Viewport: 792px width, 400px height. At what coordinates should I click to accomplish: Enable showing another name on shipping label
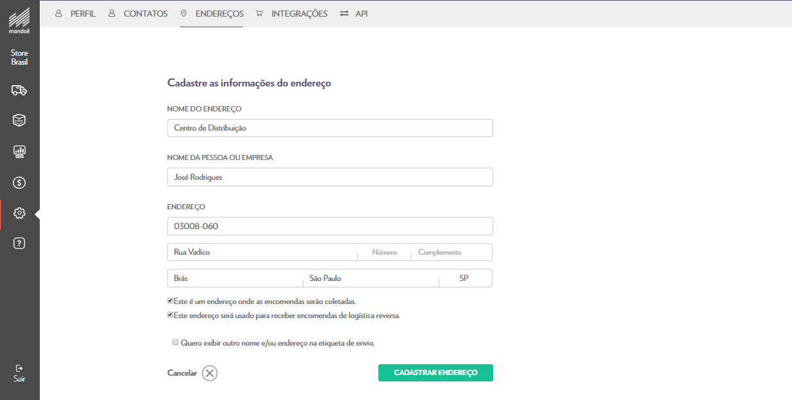pos(175,342)
